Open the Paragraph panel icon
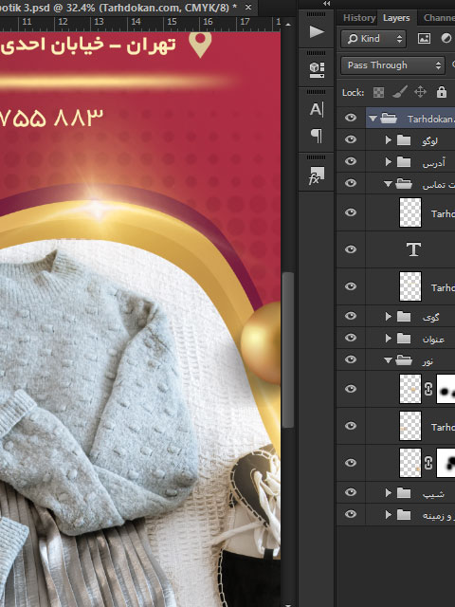 point(316,136)
